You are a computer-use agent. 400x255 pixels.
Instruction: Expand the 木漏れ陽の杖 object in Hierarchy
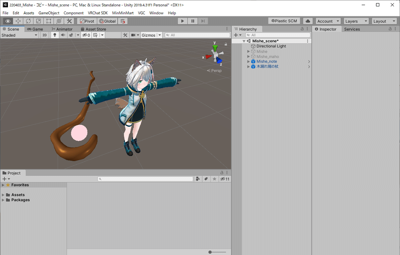pyautogui.click(x=249, y=67)
